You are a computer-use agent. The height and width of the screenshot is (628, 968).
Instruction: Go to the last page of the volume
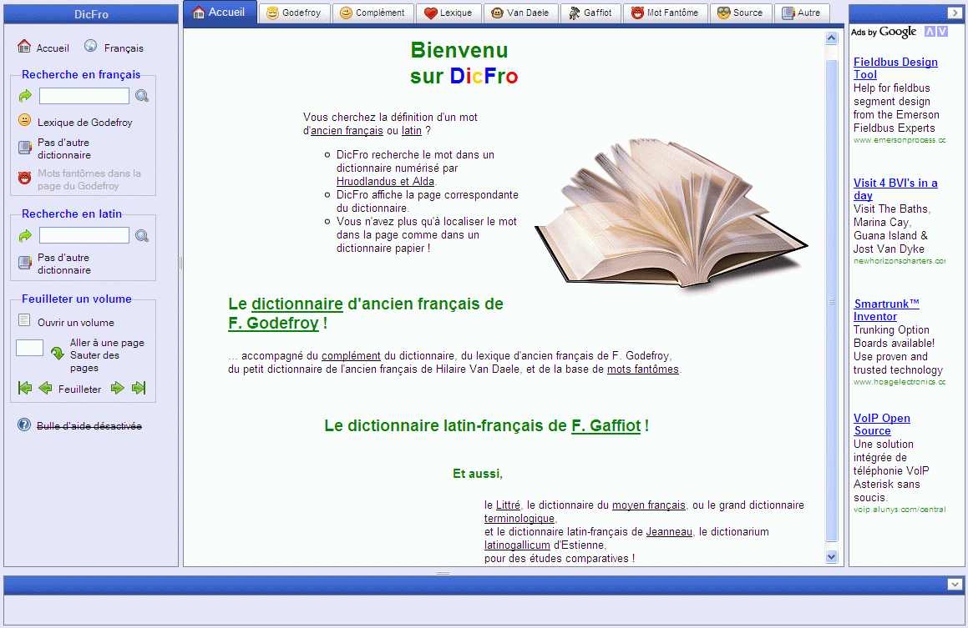(139, 388)
